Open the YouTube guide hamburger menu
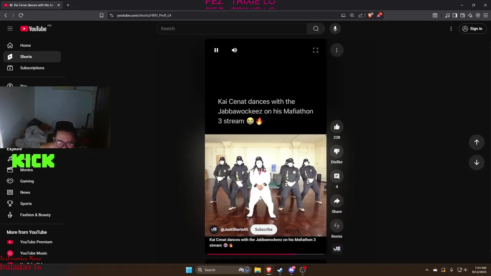 click(x=10, y=28)
